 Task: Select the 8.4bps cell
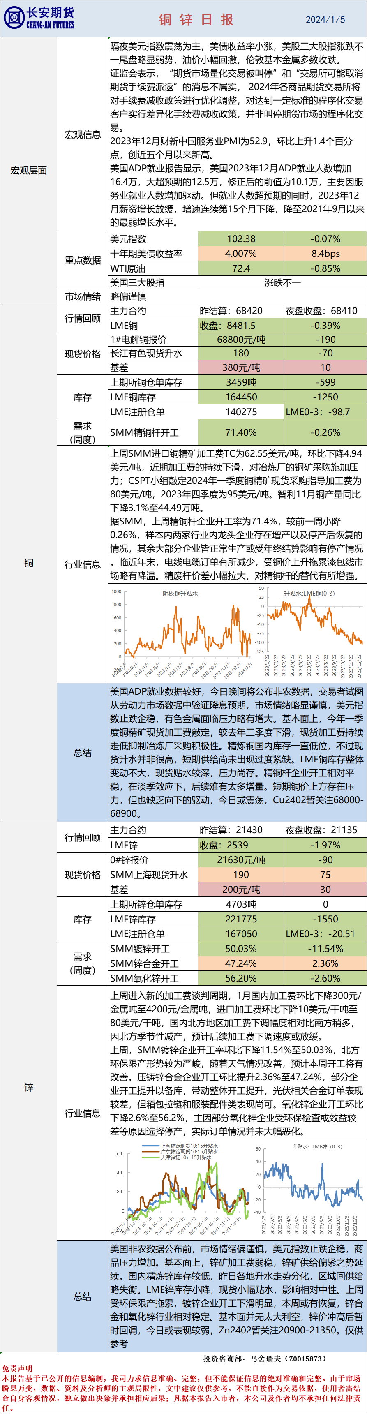[325, 254]
